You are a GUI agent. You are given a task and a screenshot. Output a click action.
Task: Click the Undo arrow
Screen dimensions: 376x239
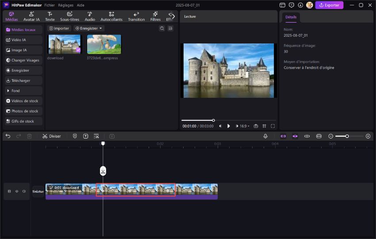[8, 136]
